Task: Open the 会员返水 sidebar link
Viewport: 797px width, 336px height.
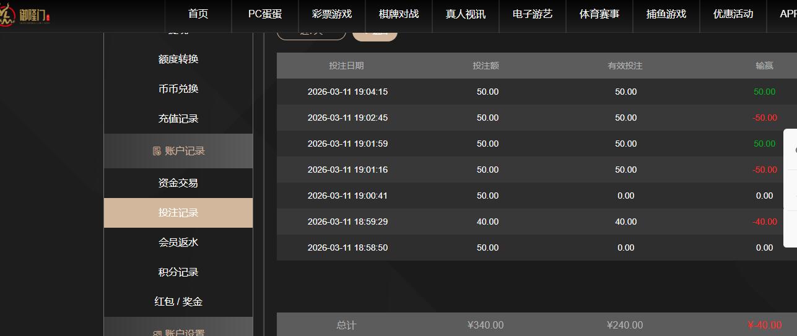Action: (178, 243)
